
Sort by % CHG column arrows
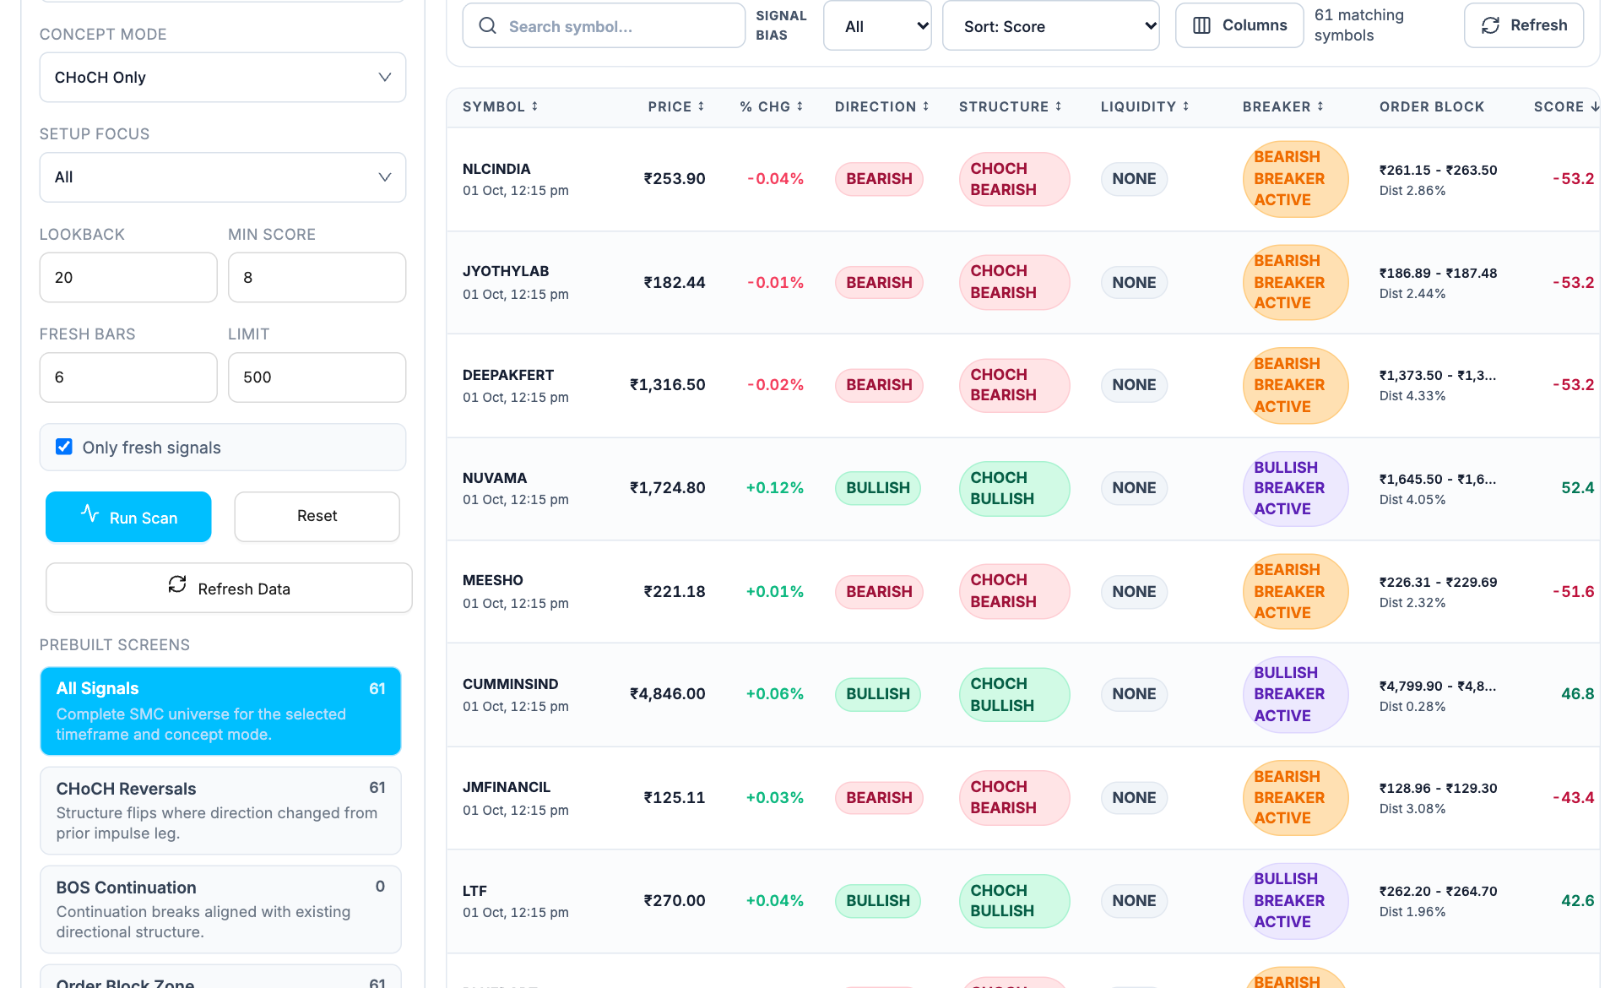800,106
